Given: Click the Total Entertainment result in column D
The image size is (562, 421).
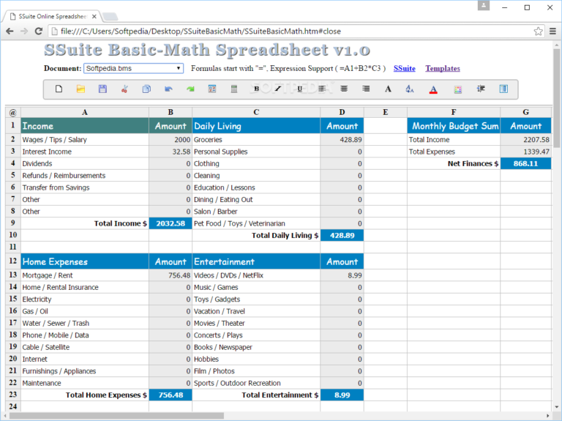Looking at the screenshot, I should 342,395.
